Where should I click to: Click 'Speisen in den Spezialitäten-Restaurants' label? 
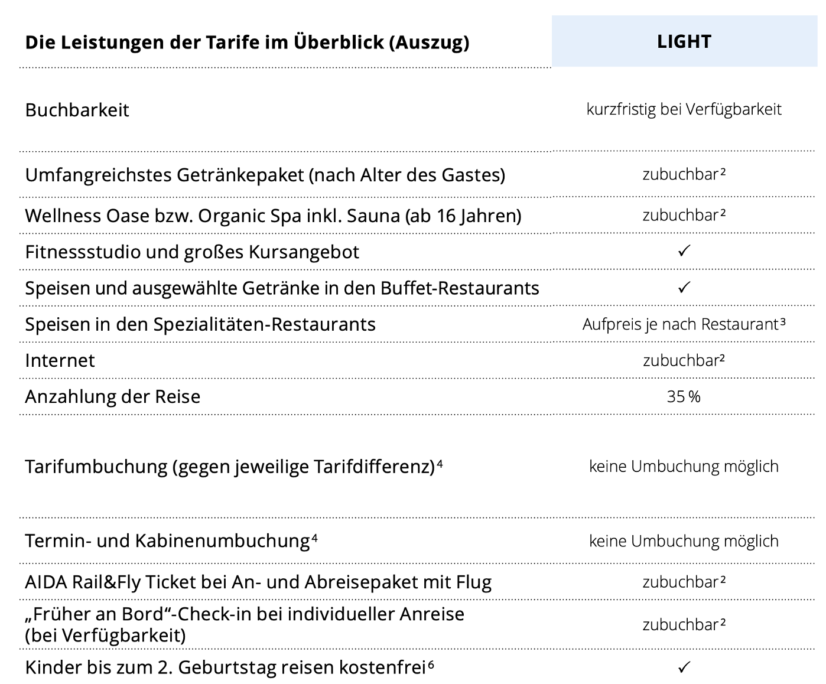(x=200, y=324)
